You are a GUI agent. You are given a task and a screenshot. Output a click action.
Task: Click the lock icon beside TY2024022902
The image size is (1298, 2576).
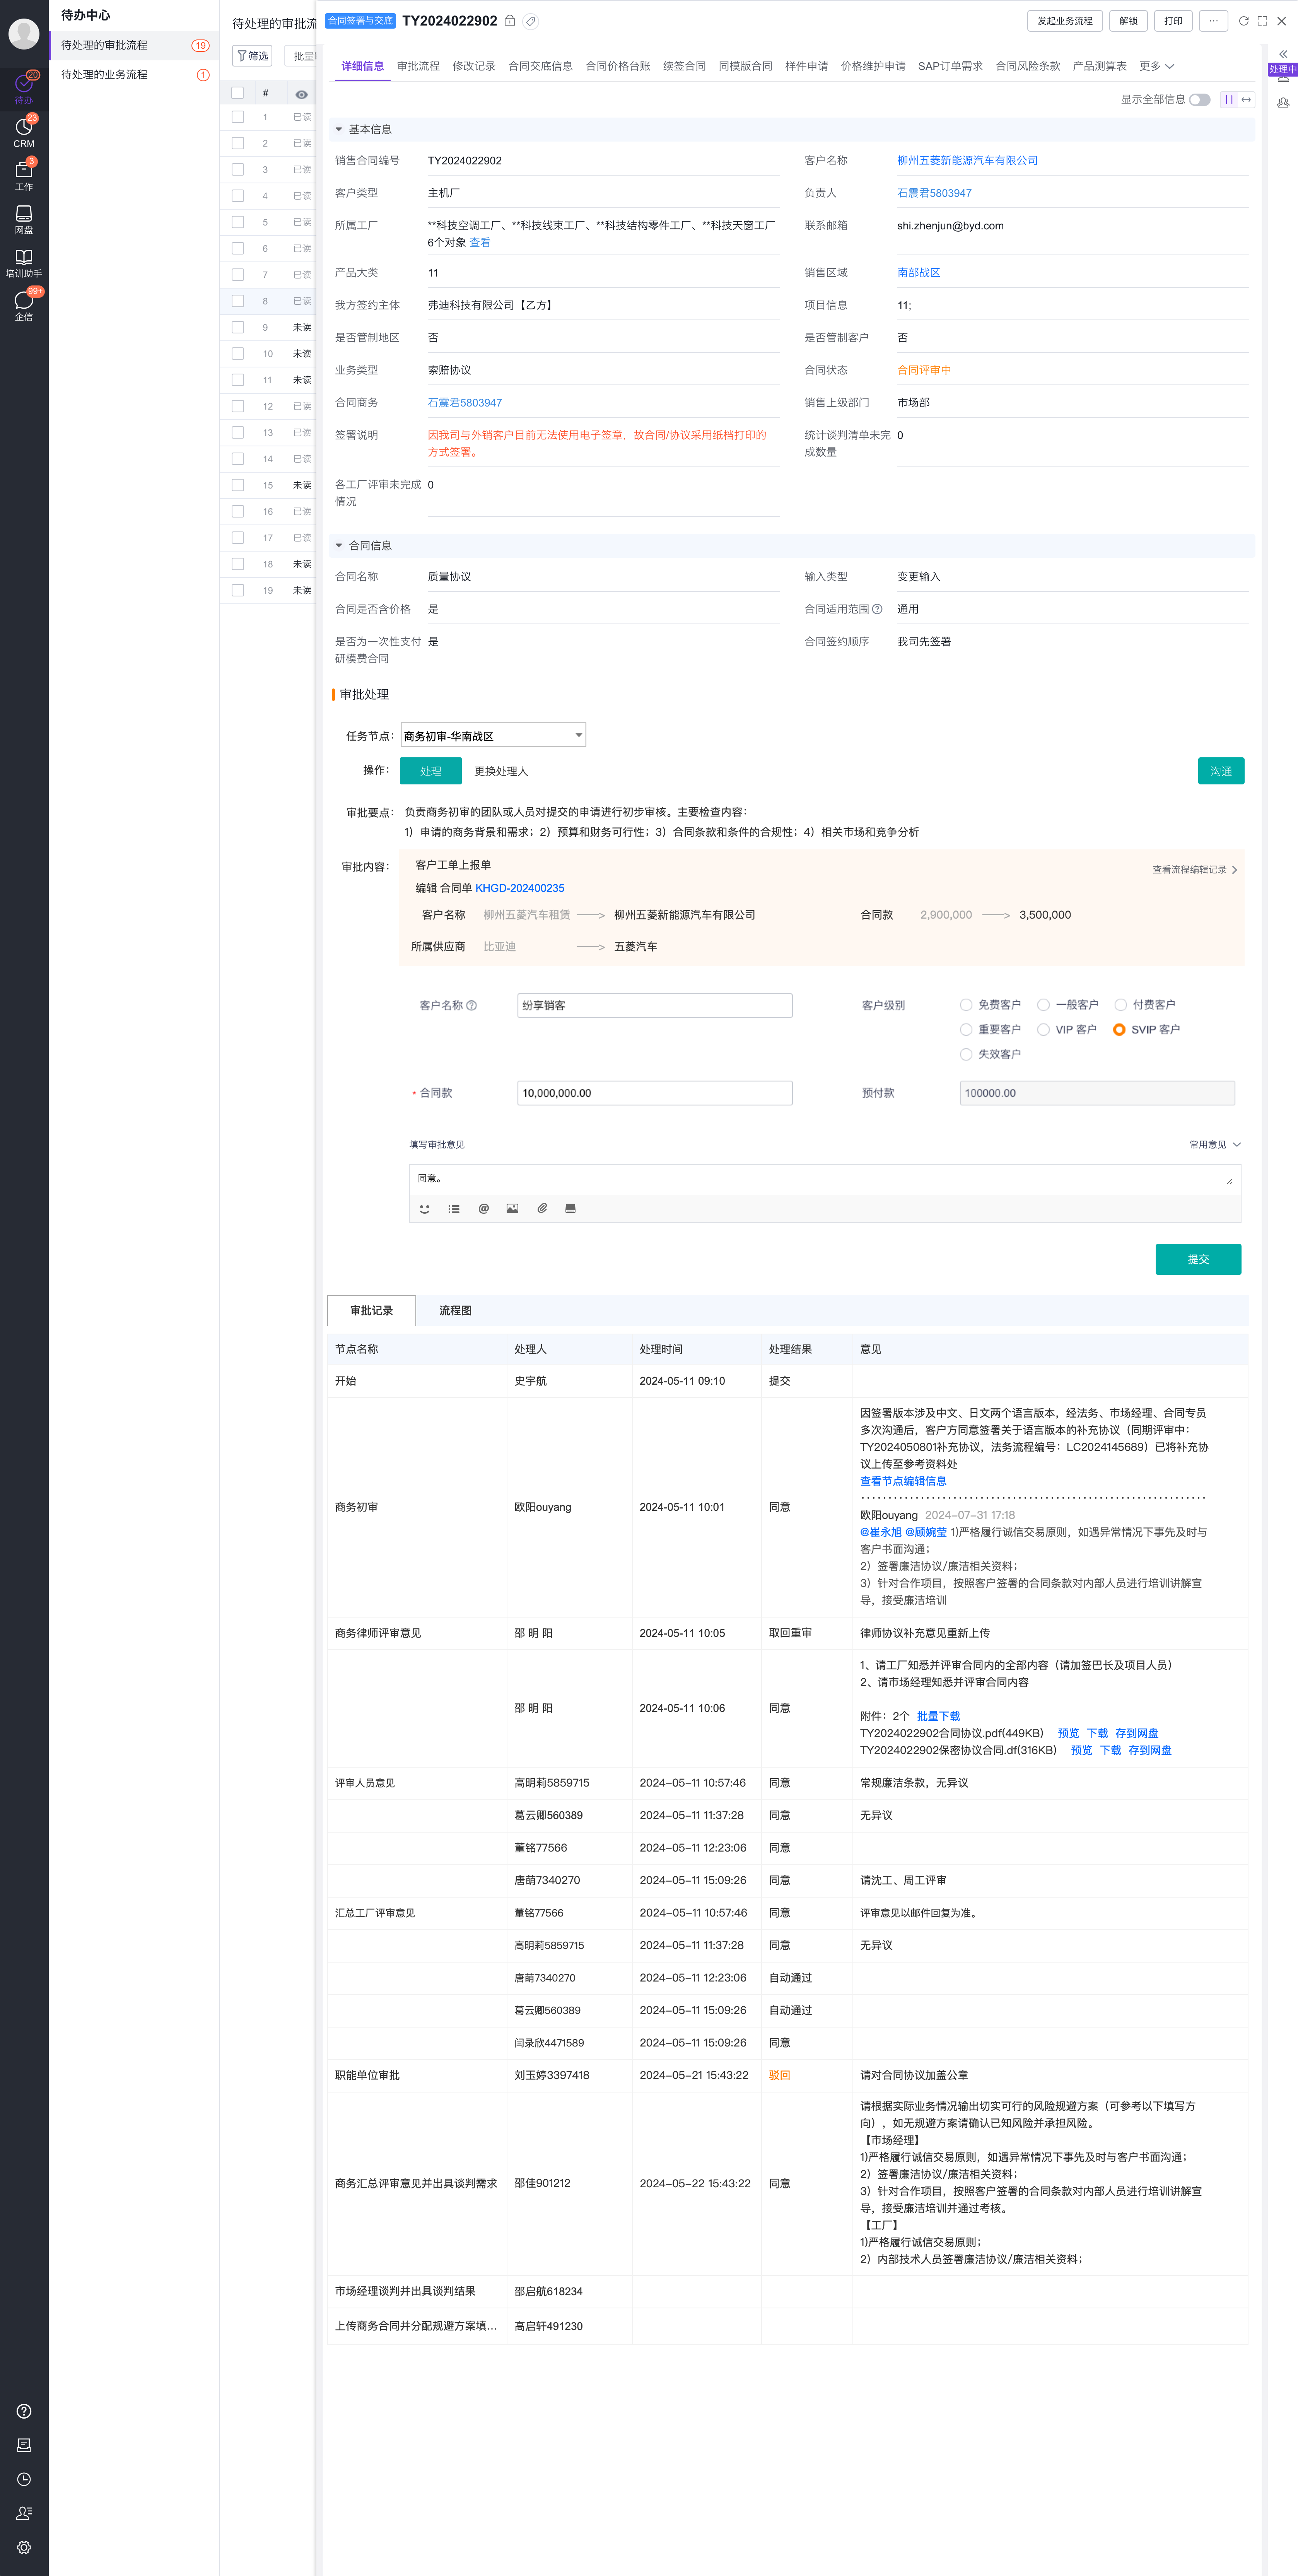pos(510,20)
